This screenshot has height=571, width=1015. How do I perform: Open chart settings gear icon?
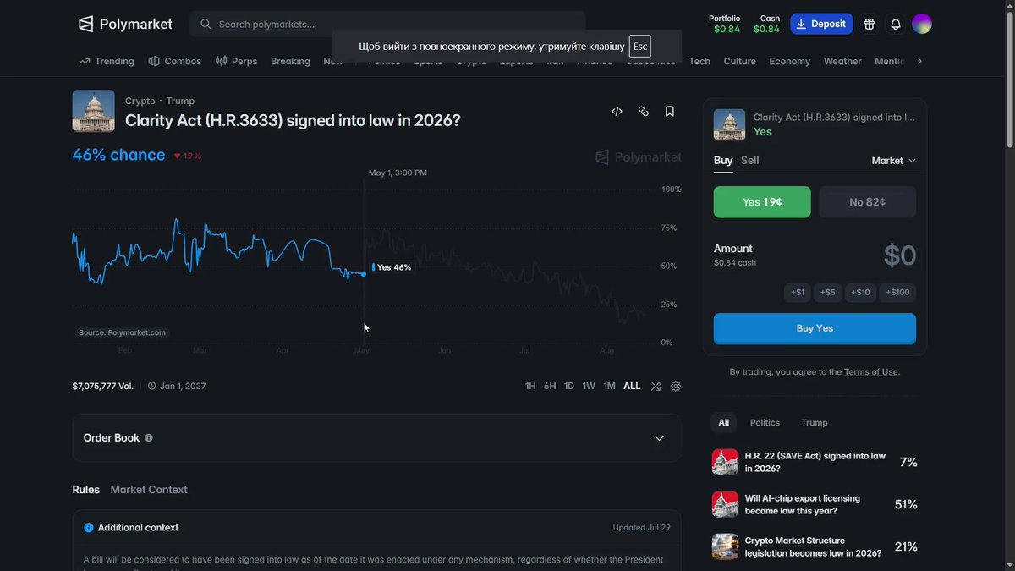pyautogui.click(x=676, y=386)
